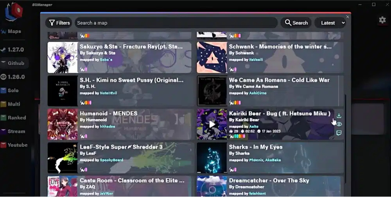Open mapper link SpookyBeard

(x=111, y=160)
